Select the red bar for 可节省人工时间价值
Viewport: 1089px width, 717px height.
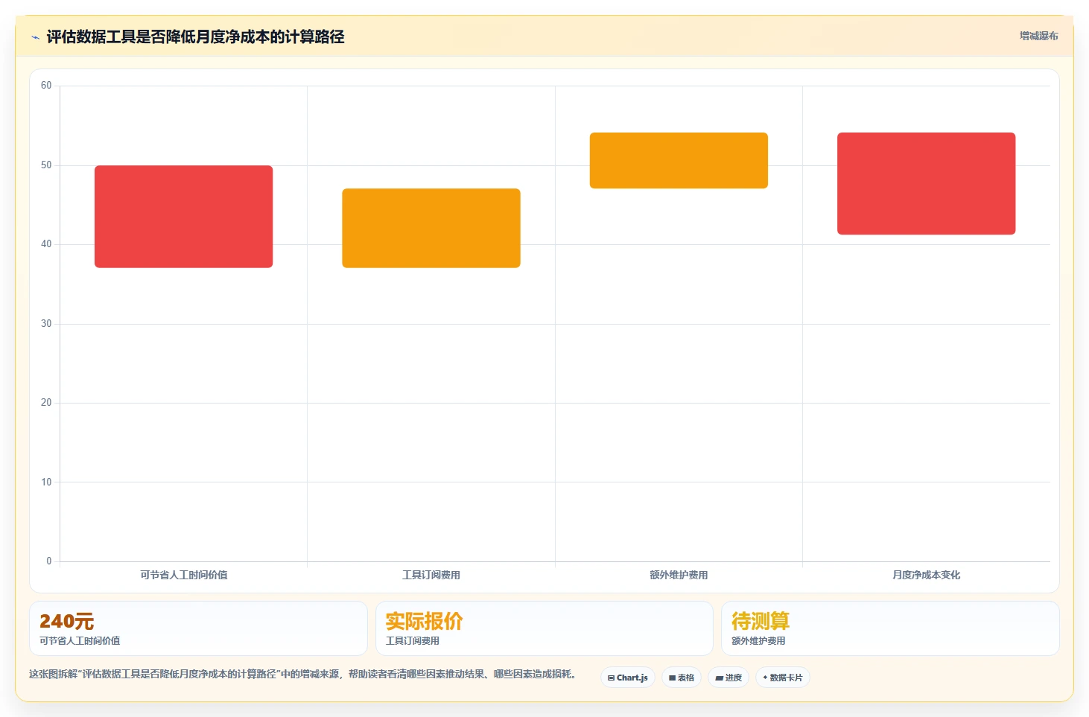(183, 217)
